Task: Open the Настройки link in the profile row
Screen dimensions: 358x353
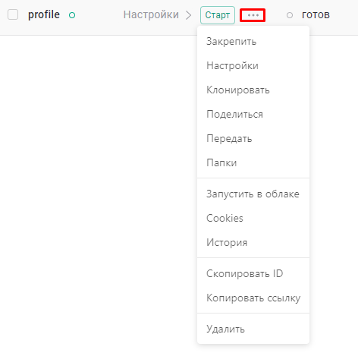Action: 151,14
